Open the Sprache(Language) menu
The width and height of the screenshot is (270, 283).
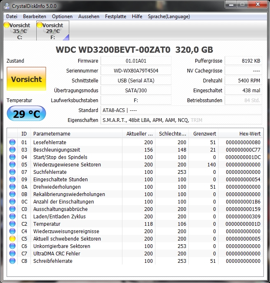[169, 16]
